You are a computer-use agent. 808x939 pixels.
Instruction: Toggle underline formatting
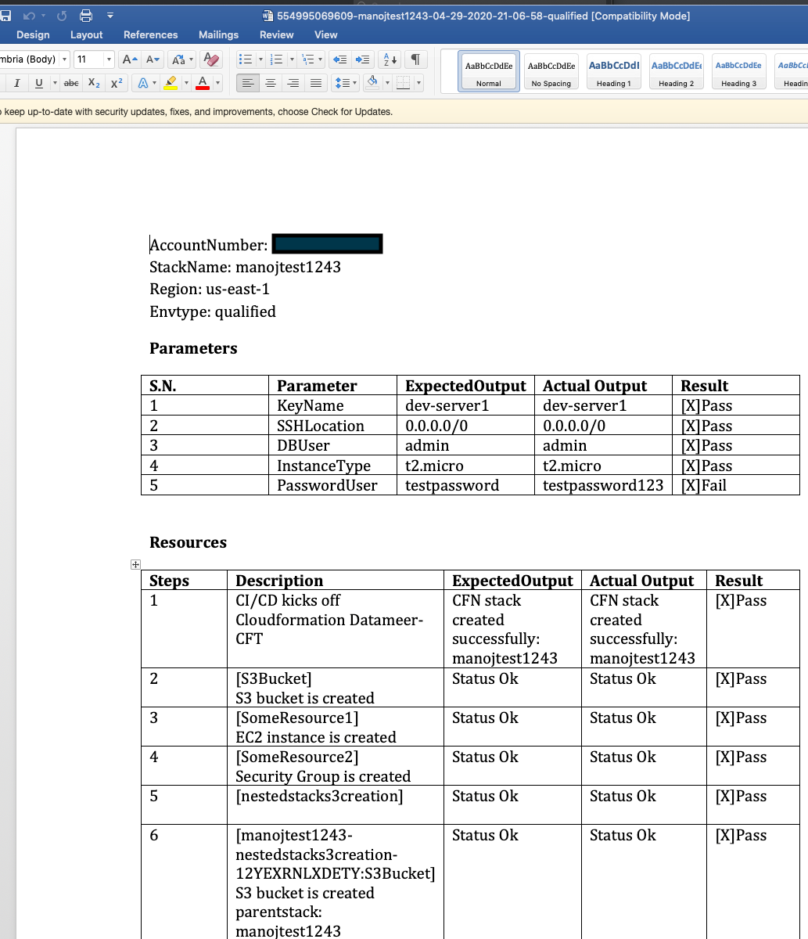point(38,83)
